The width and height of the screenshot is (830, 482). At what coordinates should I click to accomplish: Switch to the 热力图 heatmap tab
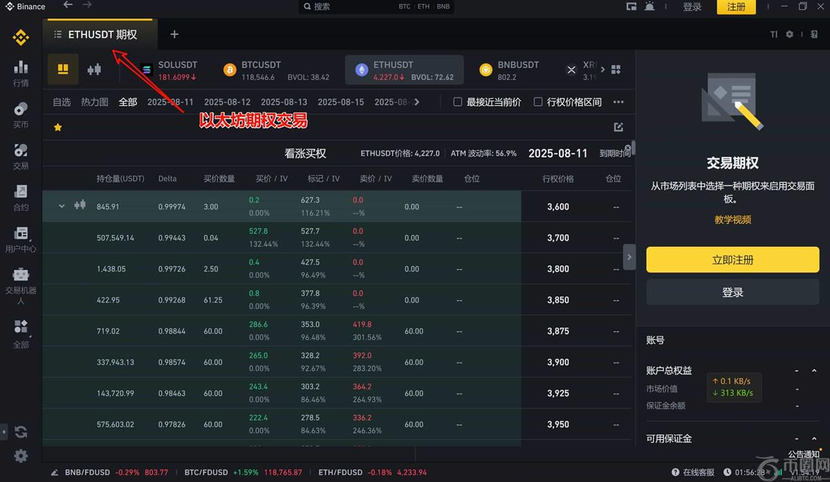pos(95,102)
